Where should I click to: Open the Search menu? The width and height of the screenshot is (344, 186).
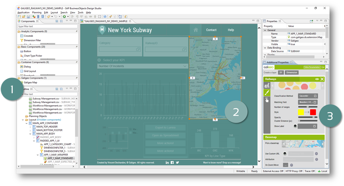point(64,12)
